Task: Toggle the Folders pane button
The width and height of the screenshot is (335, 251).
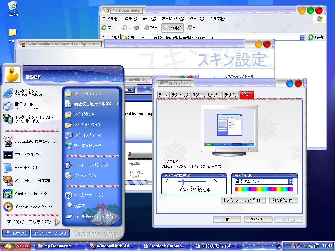Action: click(x=172, y=28)
